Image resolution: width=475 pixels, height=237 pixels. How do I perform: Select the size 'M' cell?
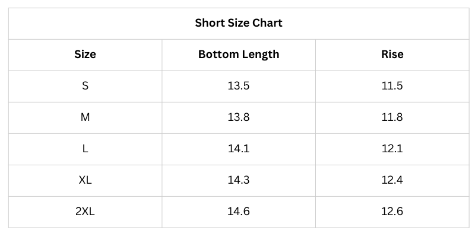tap(85, 117)
